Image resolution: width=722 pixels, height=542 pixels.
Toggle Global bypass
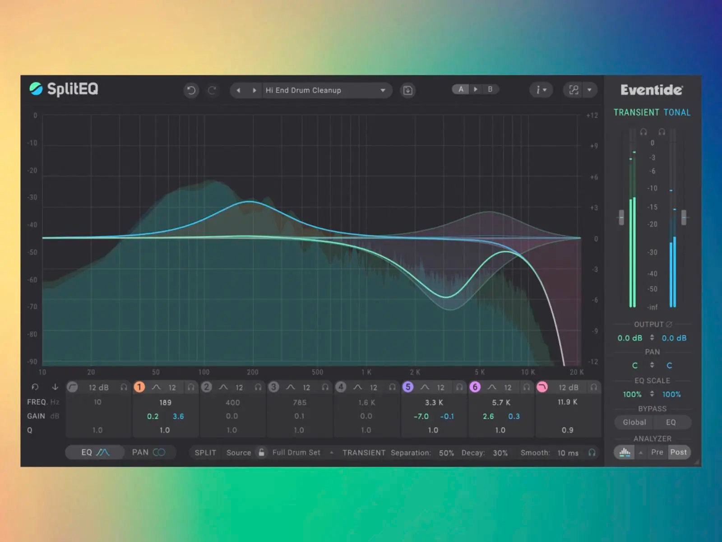point(634,422)
